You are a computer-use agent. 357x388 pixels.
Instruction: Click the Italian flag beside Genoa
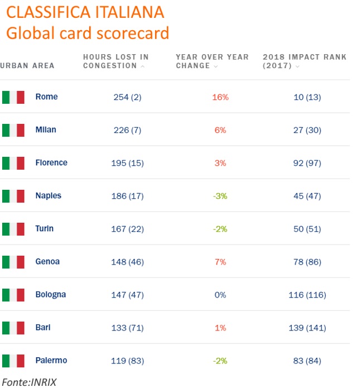[13, 262]
